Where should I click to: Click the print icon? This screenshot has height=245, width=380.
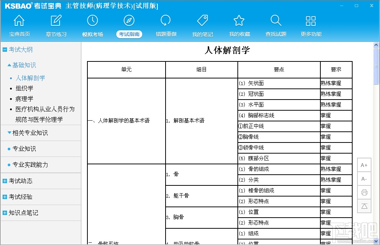point(364,192)
